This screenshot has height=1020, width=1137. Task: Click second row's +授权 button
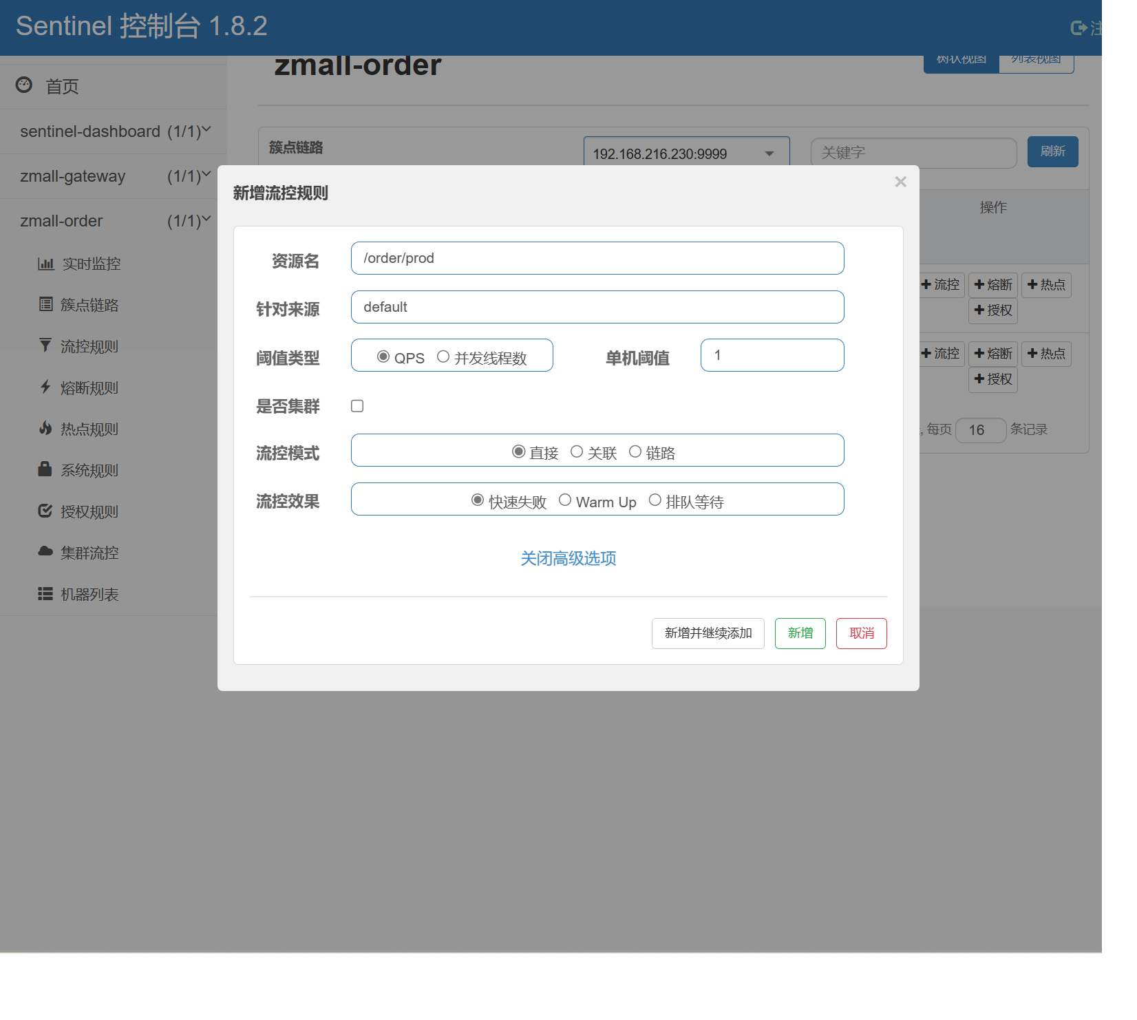click(993, 379)
